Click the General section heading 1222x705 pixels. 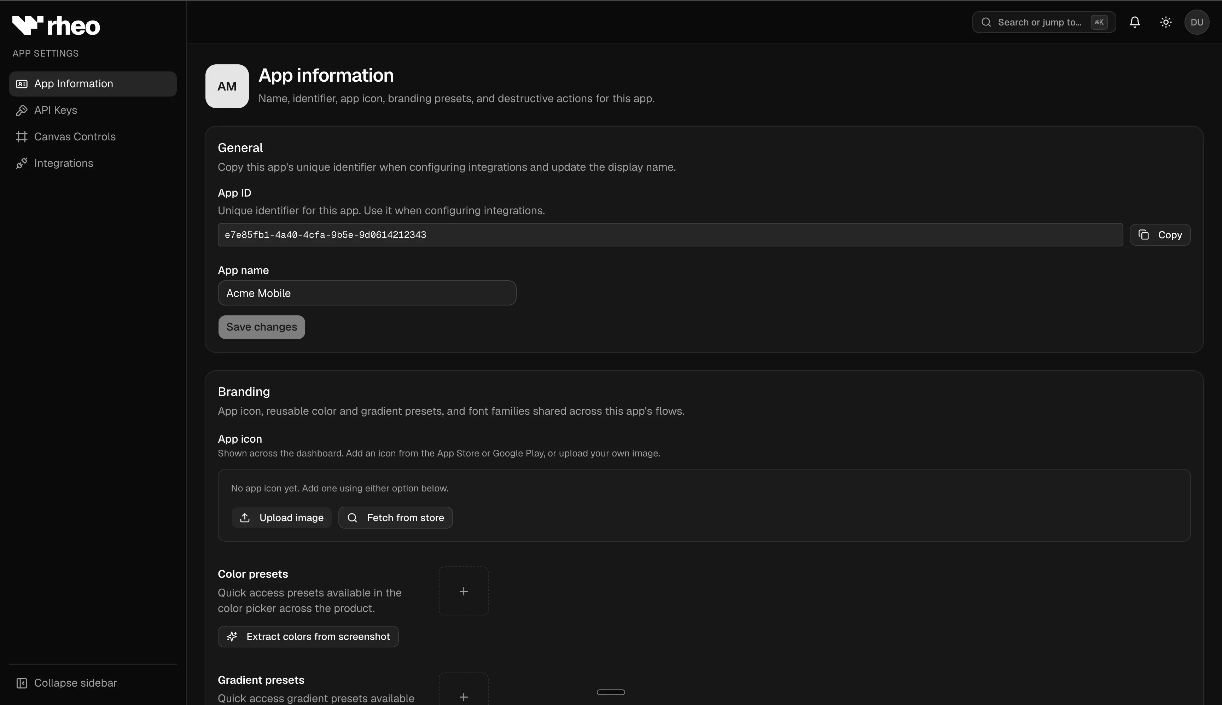[x=240, y=148]
